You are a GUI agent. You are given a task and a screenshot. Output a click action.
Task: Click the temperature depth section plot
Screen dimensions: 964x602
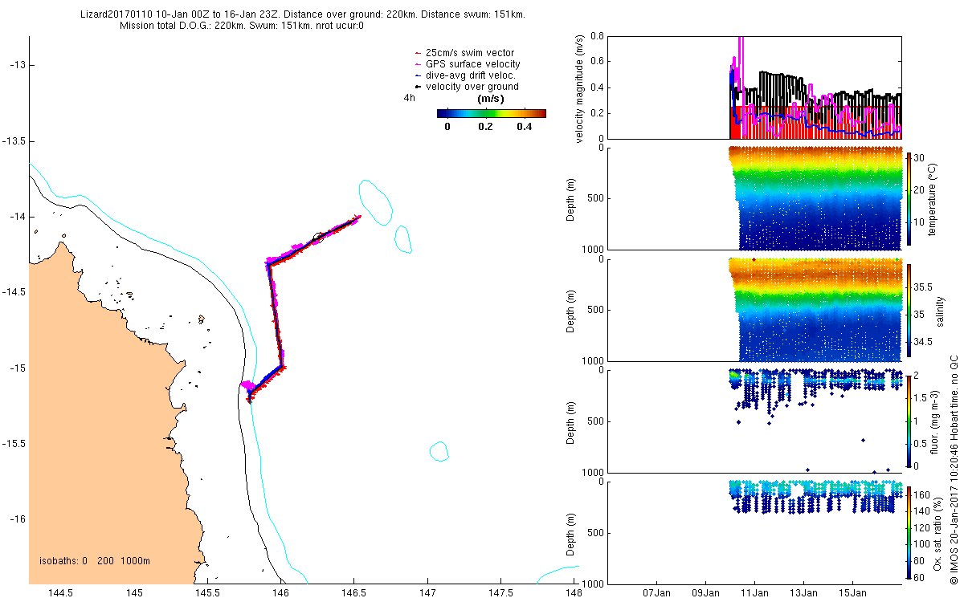[x=754, y=198]
